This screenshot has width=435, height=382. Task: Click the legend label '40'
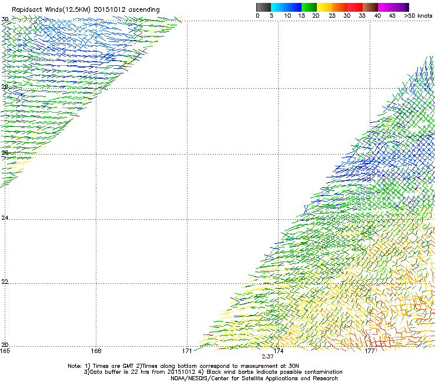(x=377, y=15)
